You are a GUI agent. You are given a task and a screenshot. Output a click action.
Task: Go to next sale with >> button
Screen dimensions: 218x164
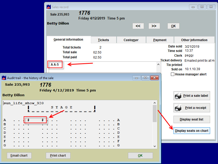coord(154,26)
